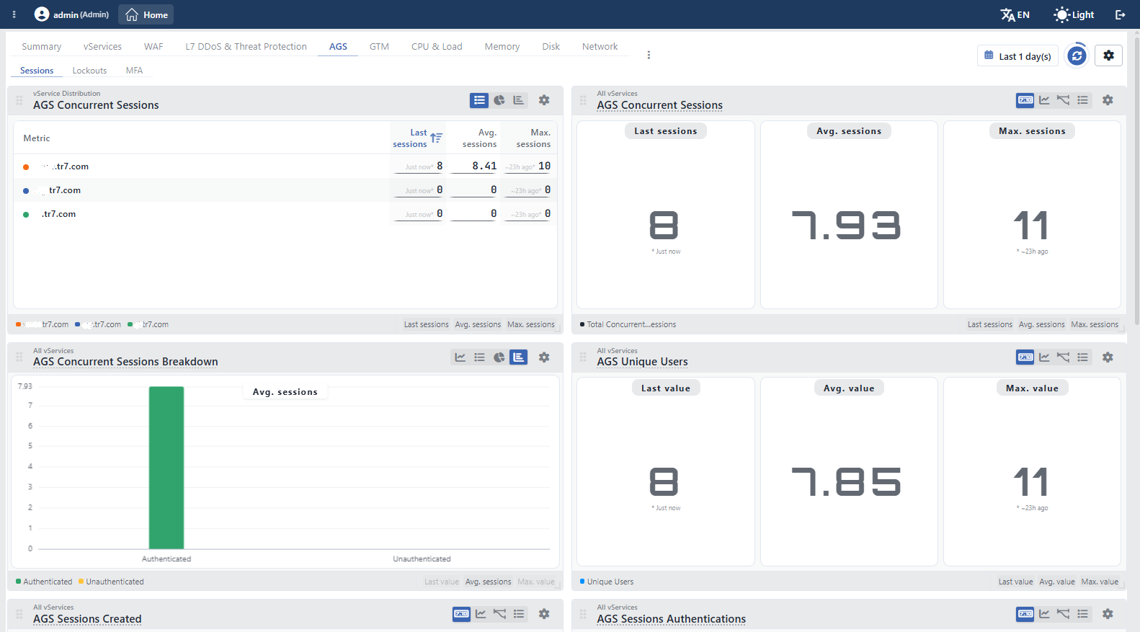Switch vService Distribution panel to bar chart view
The image size is (1140, 632).
pyautogui.click(x=518, y=100)
